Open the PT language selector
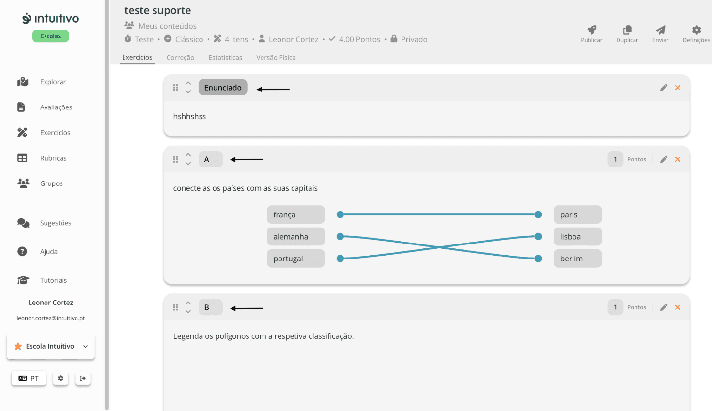Screen dimensions: 712x411 pos(29,378)
